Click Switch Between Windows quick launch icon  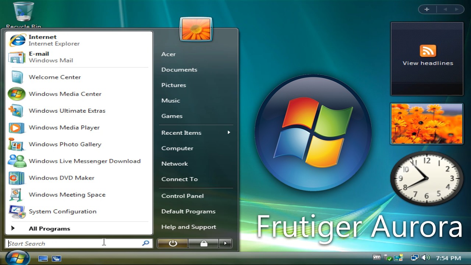(56, 258)
